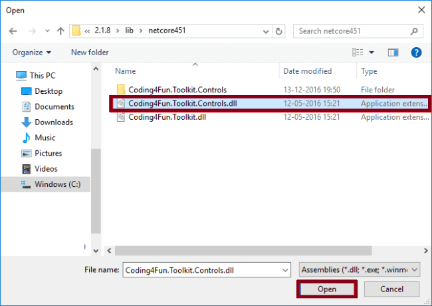Open Pictures in the navigation pane
Viewport: 432px width, 306px height.
pos(49,153)
